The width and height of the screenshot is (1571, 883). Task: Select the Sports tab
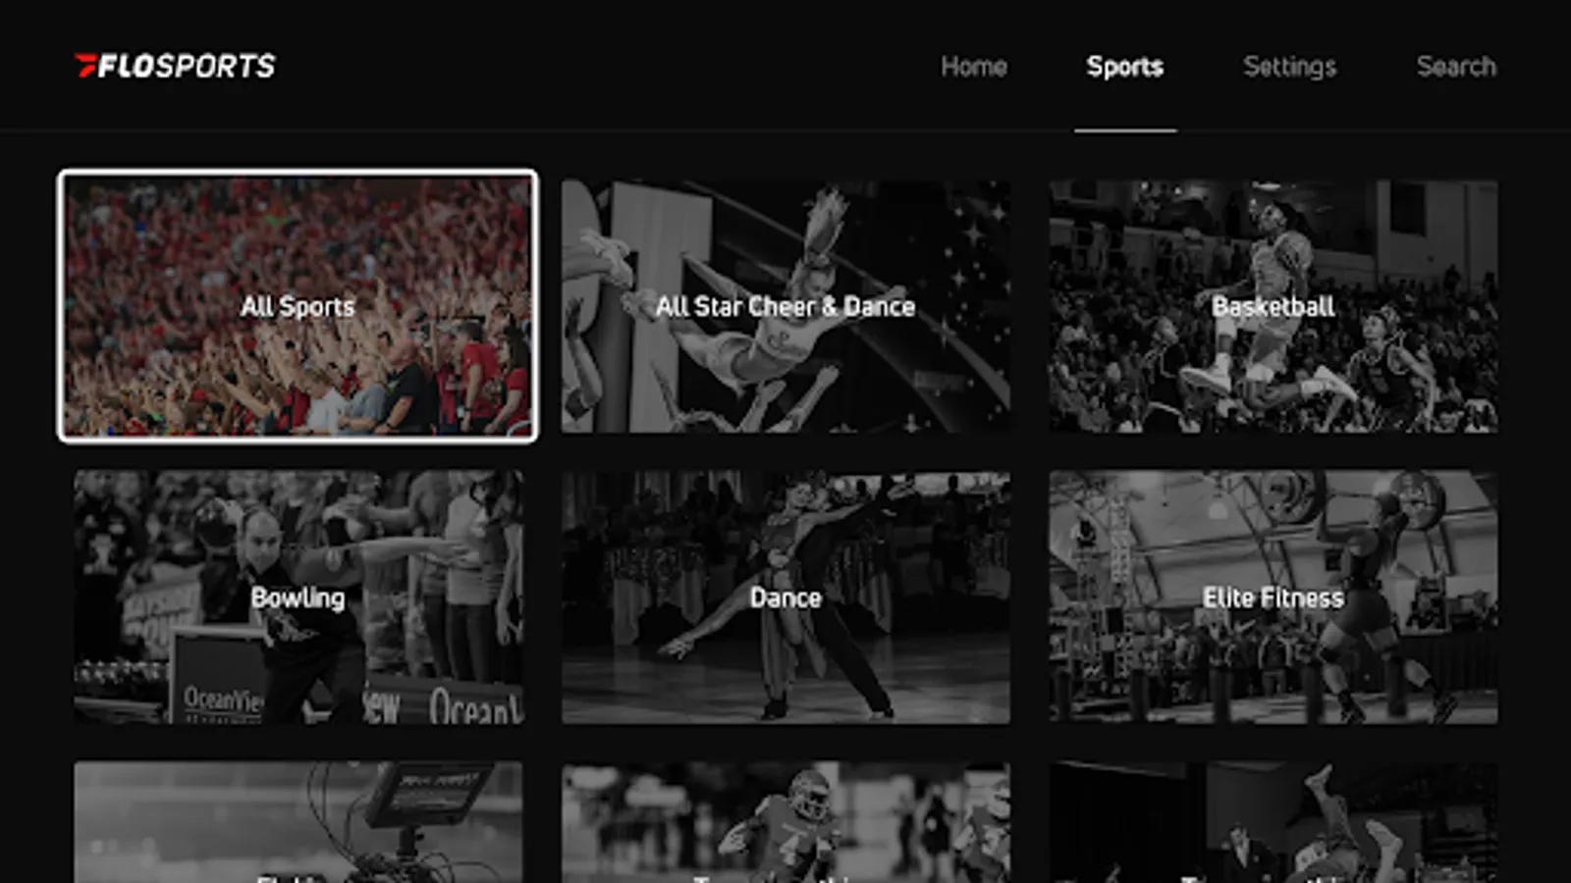click(1125, 67)
